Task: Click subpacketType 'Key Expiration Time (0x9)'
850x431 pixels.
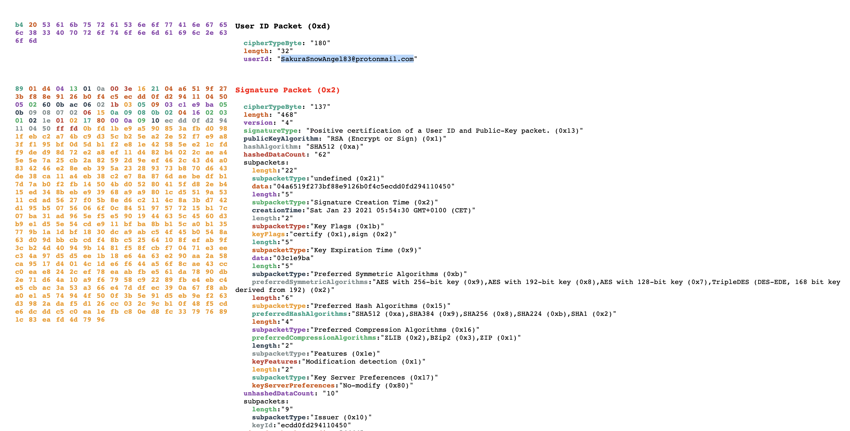Action: (337, 250)
